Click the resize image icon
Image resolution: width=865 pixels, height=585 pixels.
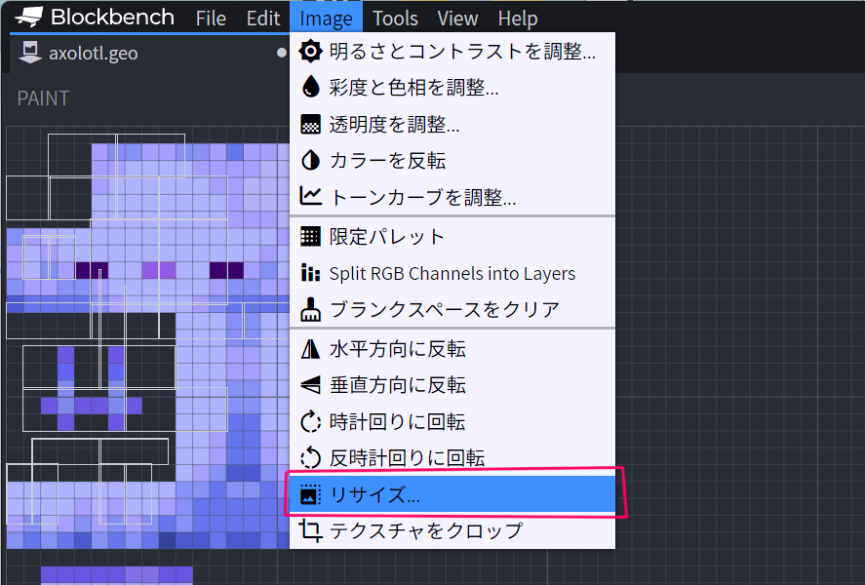(310, 494)
